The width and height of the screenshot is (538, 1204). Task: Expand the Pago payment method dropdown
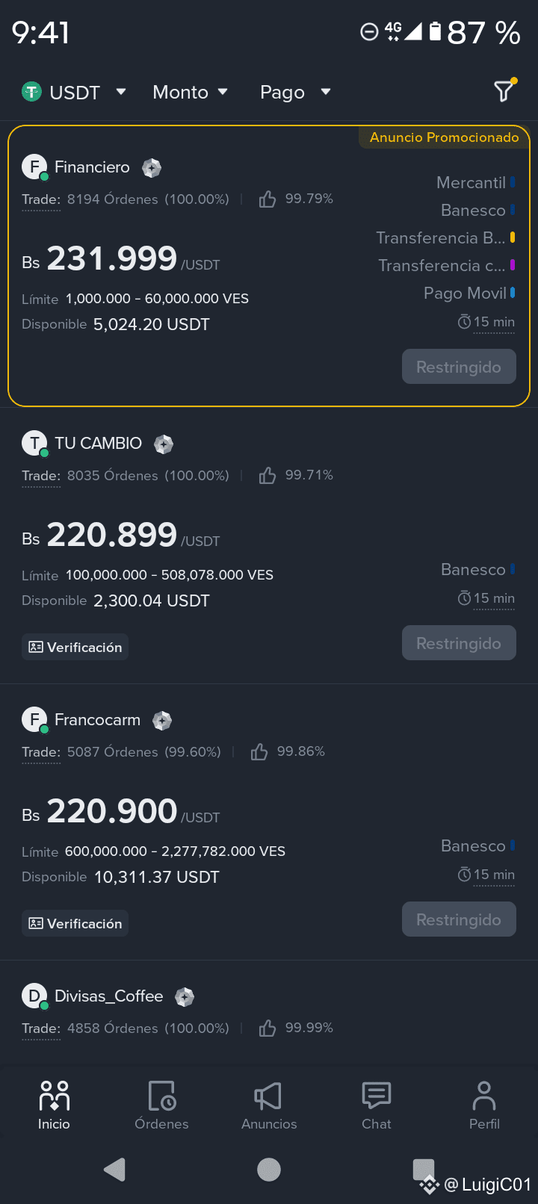click(295, 92)
